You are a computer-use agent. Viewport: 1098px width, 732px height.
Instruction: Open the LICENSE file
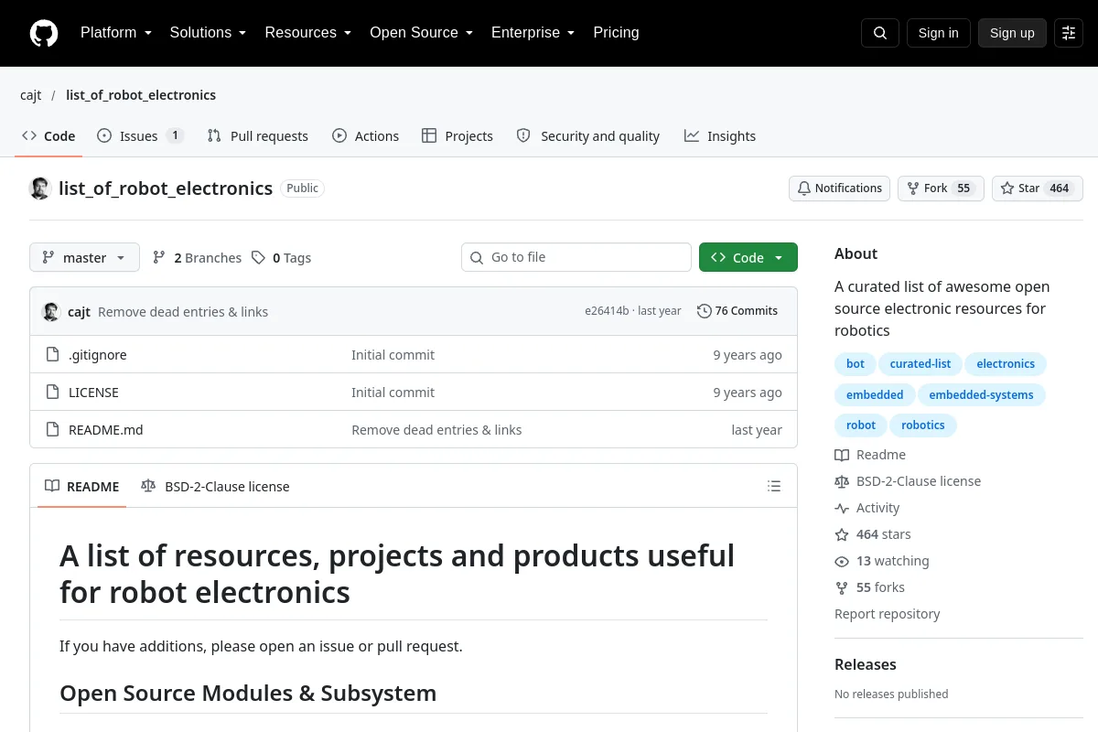tap(93, 393)
